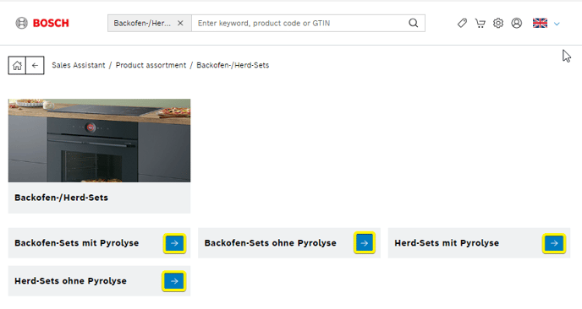
Task: Click the Bosch logo
Action: tap(42, 23)
